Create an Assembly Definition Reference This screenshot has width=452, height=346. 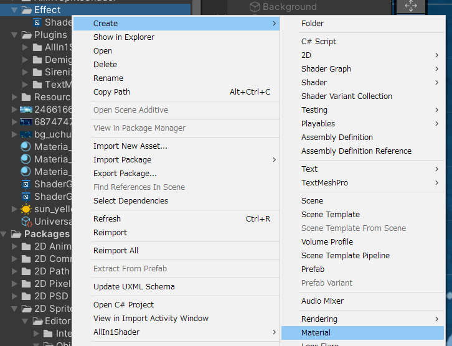[362, 151]
